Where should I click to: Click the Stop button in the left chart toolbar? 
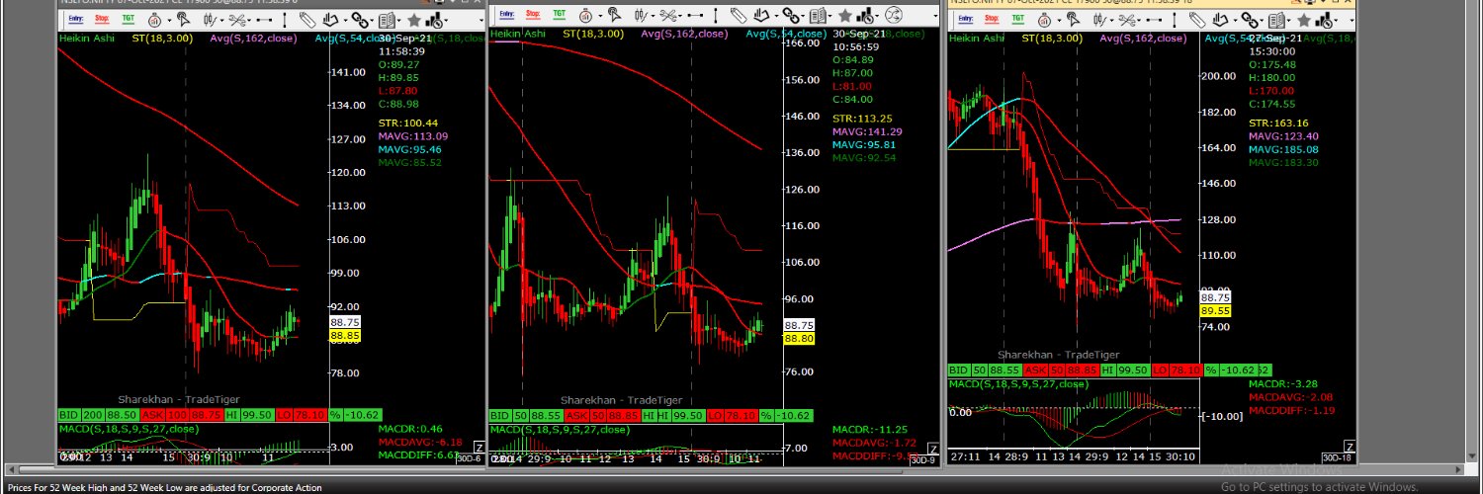[x=102, y=19]
